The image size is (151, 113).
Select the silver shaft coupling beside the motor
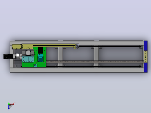(17, 56)
